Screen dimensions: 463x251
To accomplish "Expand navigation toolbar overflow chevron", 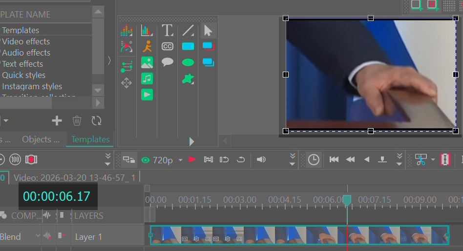I will click(399, 160).
